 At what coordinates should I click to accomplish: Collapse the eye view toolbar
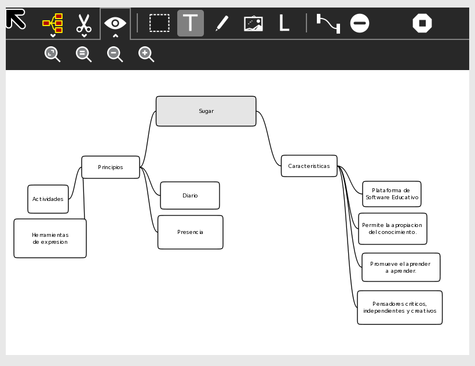point(115,24)
